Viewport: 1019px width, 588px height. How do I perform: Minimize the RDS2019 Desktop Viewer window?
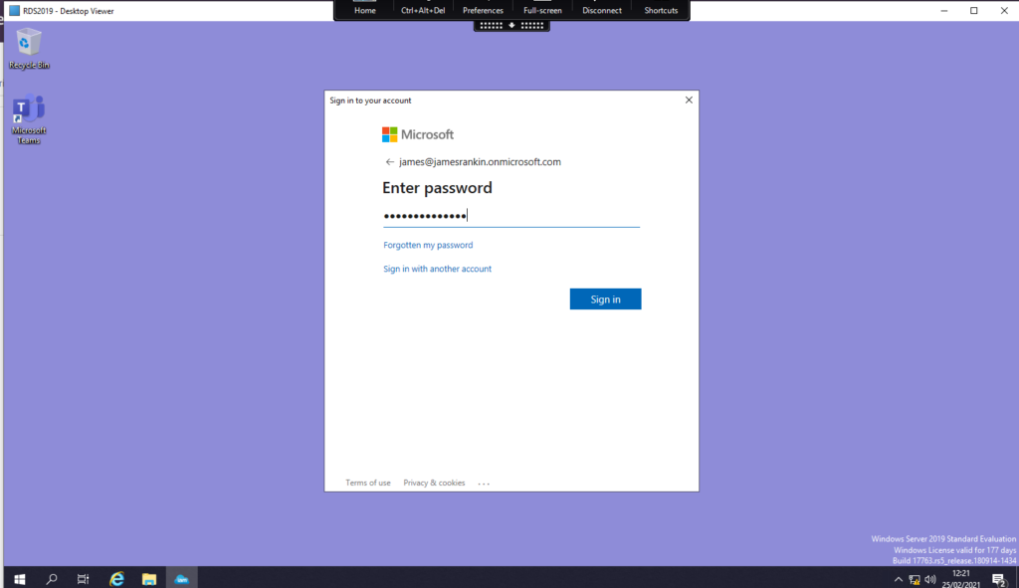[x=944, y=10]
